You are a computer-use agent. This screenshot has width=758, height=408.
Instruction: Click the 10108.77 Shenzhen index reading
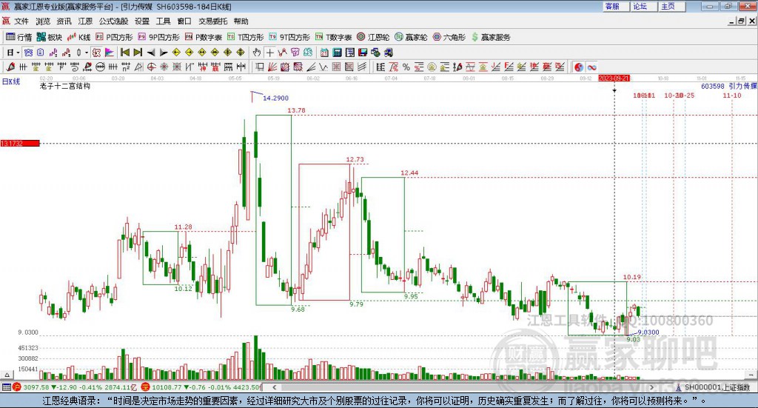[x=165, y=387]
